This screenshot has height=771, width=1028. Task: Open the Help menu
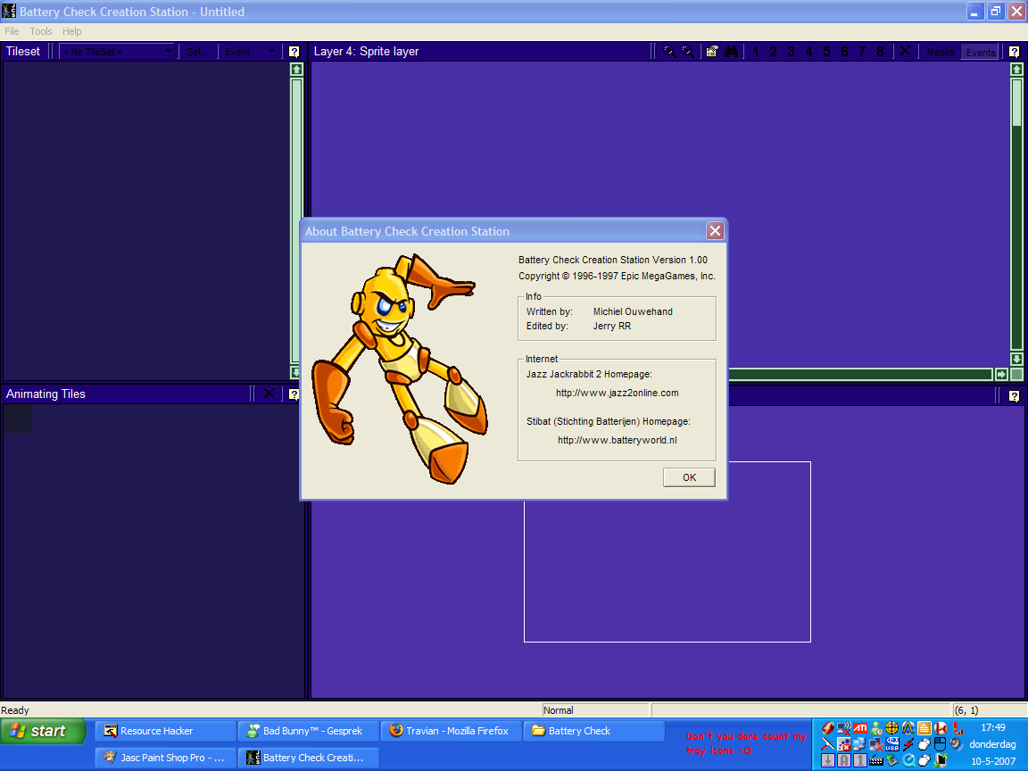pyautogui.click(x=72, y=31)
